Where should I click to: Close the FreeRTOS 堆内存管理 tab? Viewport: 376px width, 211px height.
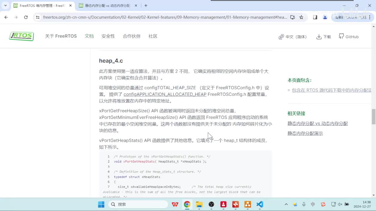click(70, 6)
